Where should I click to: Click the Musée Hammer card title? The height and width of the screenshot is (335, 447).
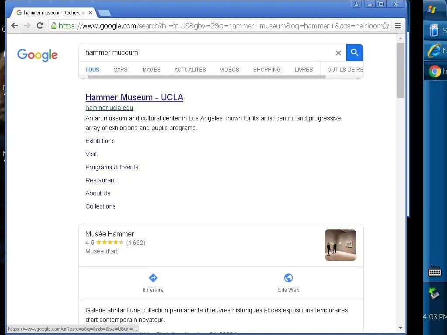tap(110, 234)
